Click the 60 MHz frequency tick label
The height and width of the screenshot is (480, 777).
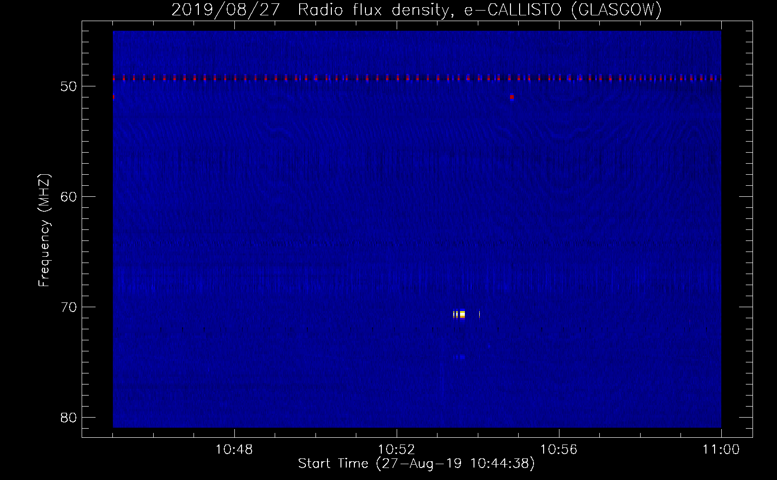[69, 196]
